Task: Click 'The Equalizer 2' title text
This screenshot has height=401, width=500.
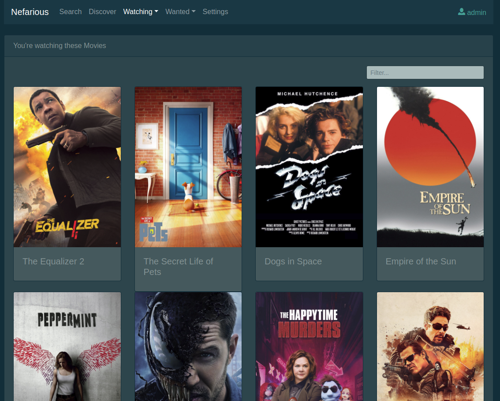Action: pyautogui.click(x=53, y=261)
